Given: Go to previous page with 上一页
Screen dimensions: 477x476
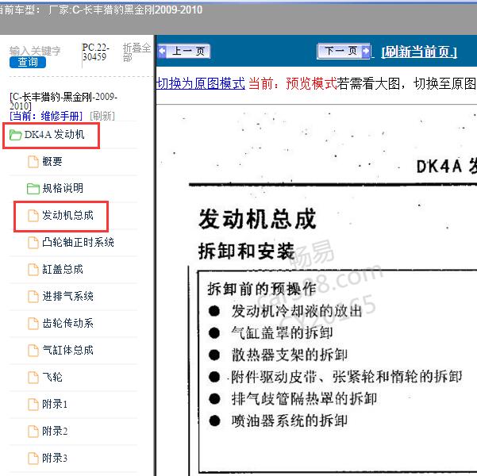Looking at the screenshot, I should tap(184, 51).
